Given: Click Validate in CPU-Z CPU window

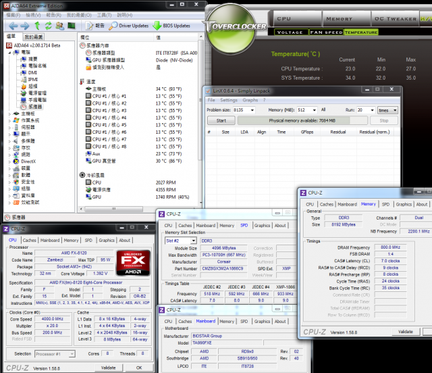Looking at the screenshot, I should tap(108, 368).
